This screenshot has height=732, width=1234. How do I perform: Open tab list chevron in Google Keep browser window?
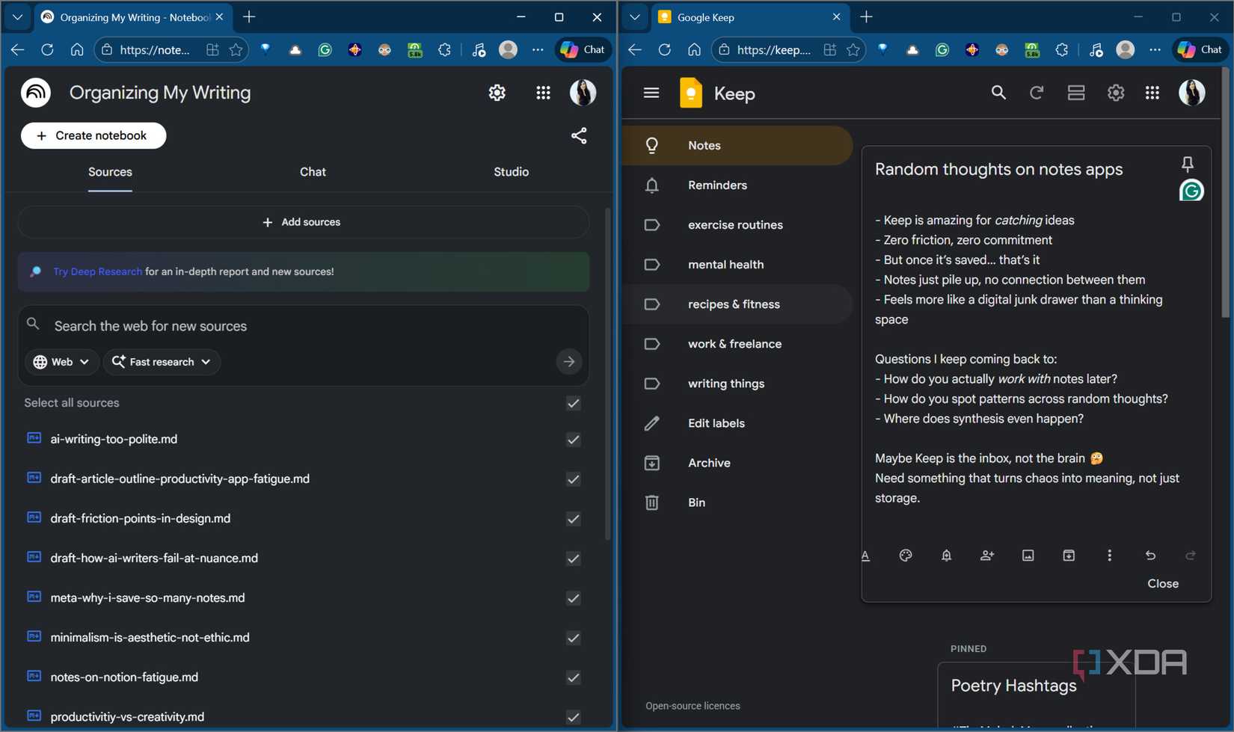[x=635, y=16]
